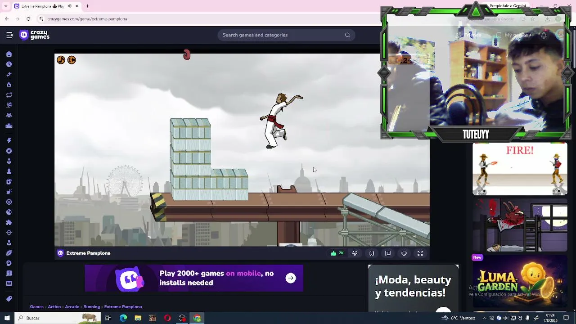Open the FIRE! duel game thumbnail
Image resolution: width=576 pixels, height=324 pixels.
520,169
